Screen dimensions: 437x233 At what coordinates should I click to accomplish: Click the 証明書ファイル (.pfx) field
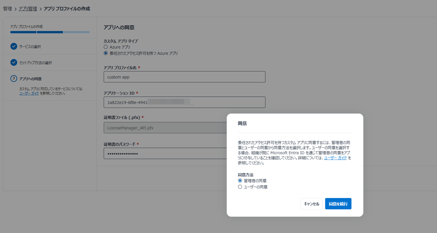pyautogui.click(x=166, y=128)
